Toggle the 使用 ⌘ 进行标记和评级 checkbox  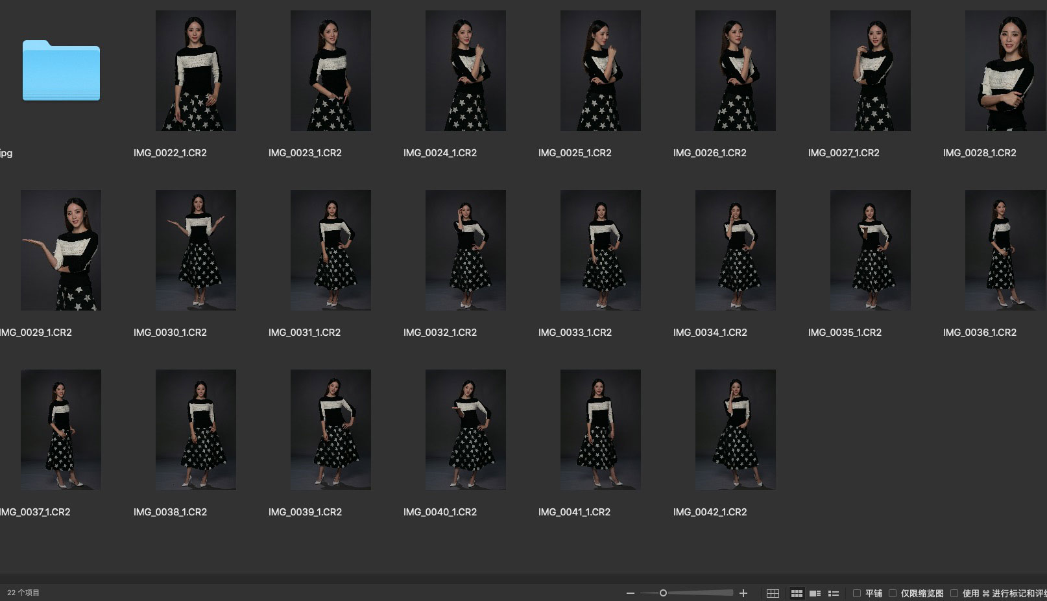click(954, 593)
